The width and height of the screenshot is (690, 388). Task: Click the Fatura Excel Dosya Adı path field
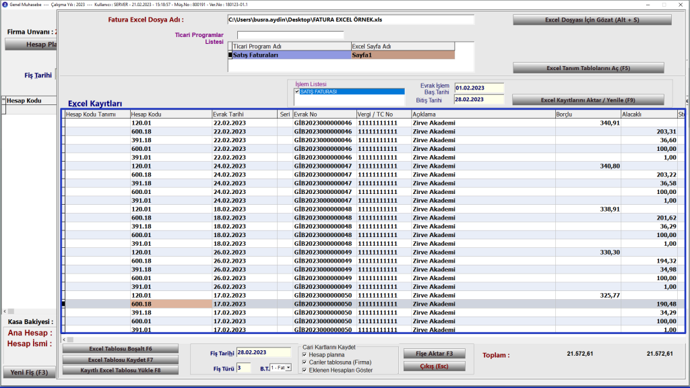pyautogui.click(x=350, y=20)
